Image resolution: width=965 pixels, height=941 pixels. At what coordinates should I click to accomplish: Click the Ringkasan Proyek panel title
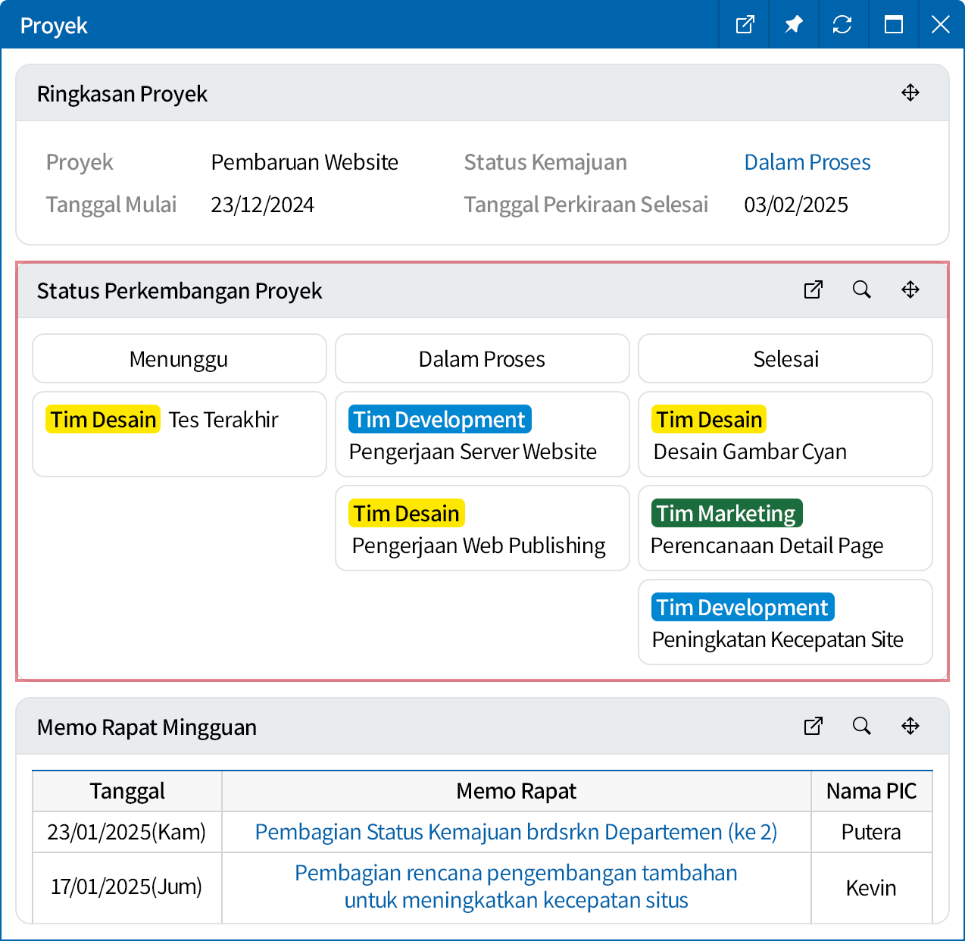pyautogui.click(x=122, y=94)
